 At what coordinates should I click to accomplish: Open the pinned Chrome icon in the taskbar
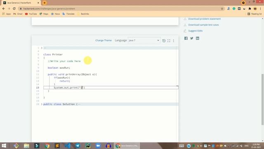[47, 146]
